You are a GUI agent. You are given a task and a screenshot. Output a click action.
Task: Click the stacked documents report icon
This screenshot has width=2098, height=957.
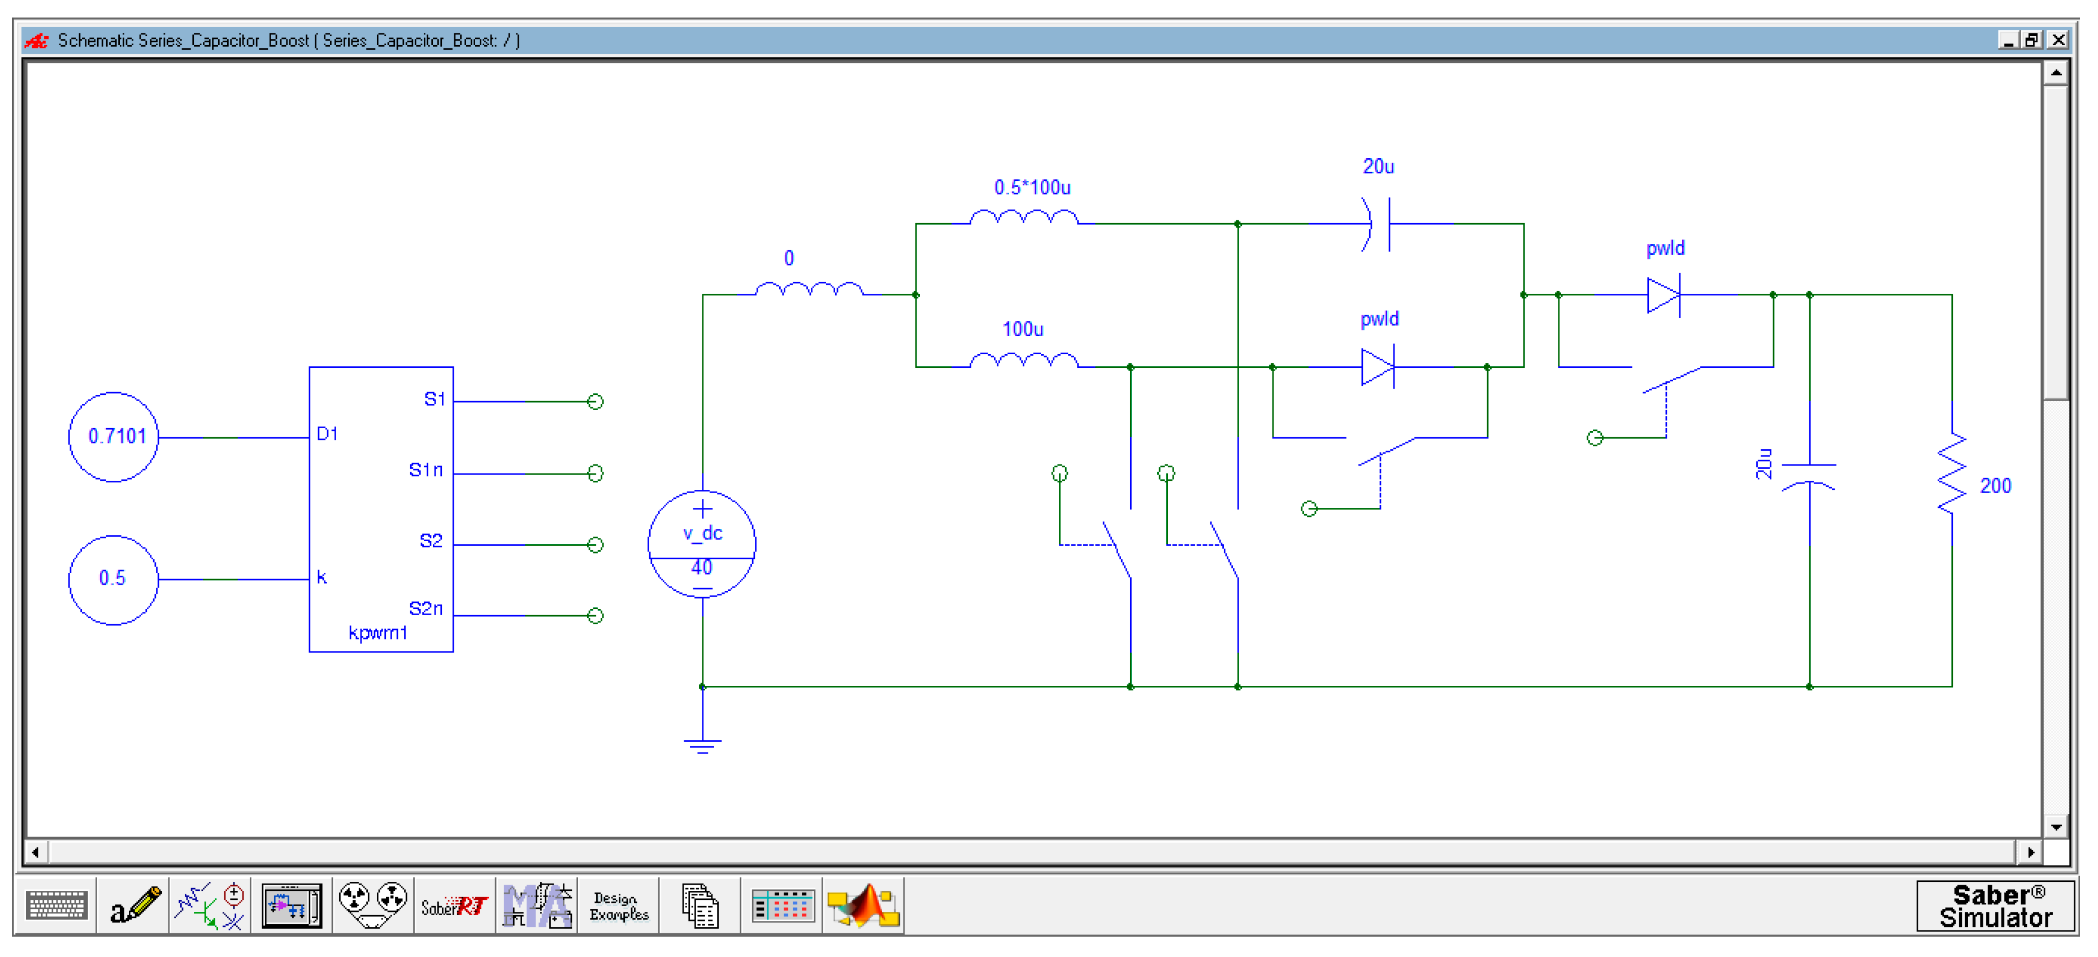click(700, 906)
